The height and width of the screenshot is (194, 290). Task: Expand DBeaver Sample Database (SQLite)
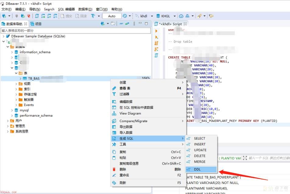4,36
